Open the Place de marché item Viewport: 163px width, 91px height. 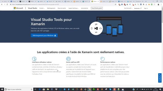pyautogui.click(x=62, y=8)
